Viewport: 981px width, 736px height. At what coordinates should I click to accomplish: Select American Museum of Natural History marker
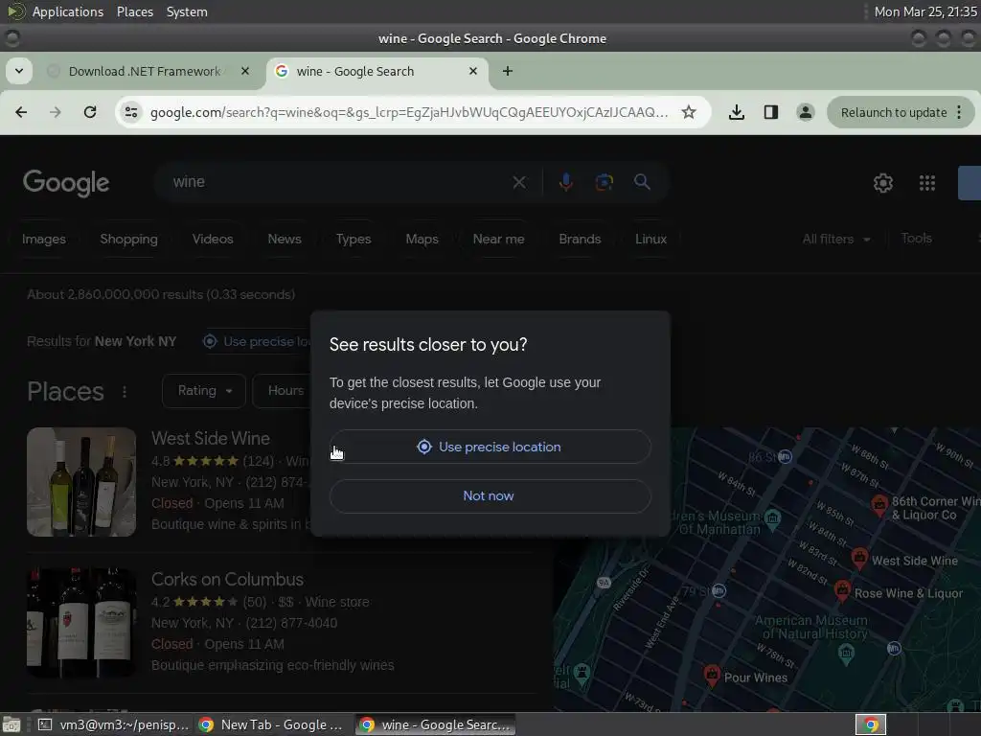click(x=846, y=654)
